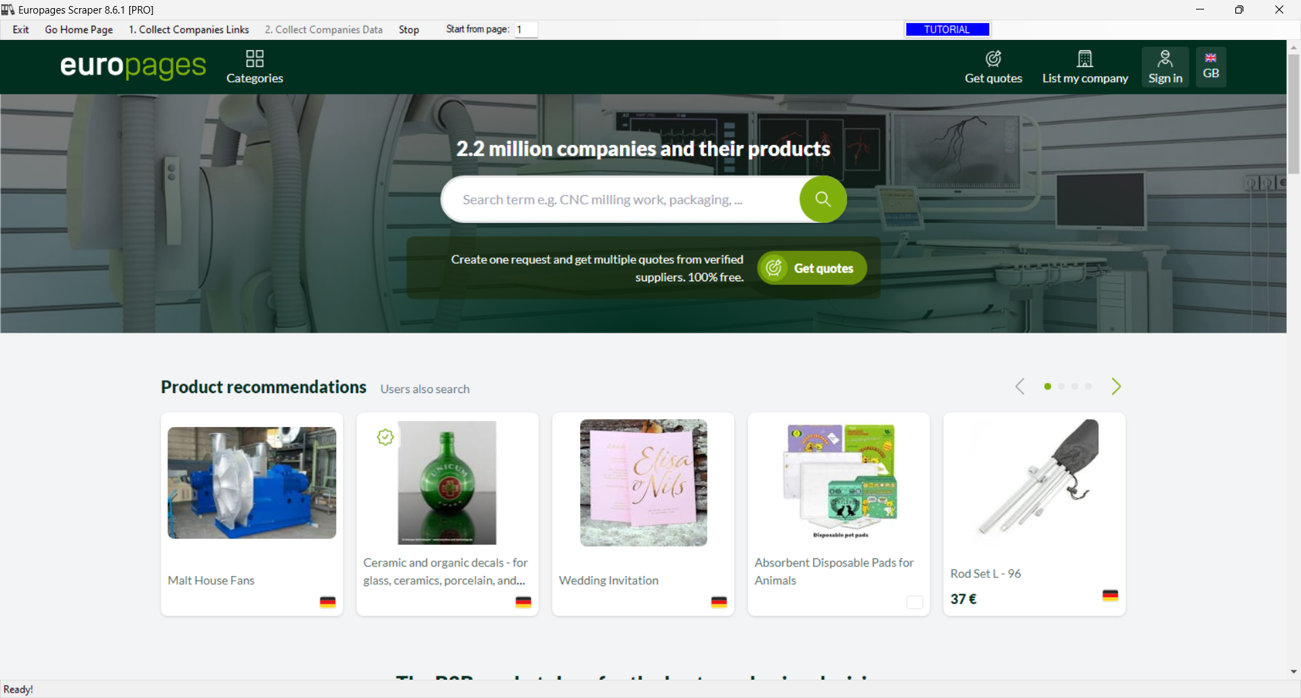This screenshot has height=698, width=1301.
Task: Click the Europages Scraper title bar icon
Action: [x=8, y=9]
